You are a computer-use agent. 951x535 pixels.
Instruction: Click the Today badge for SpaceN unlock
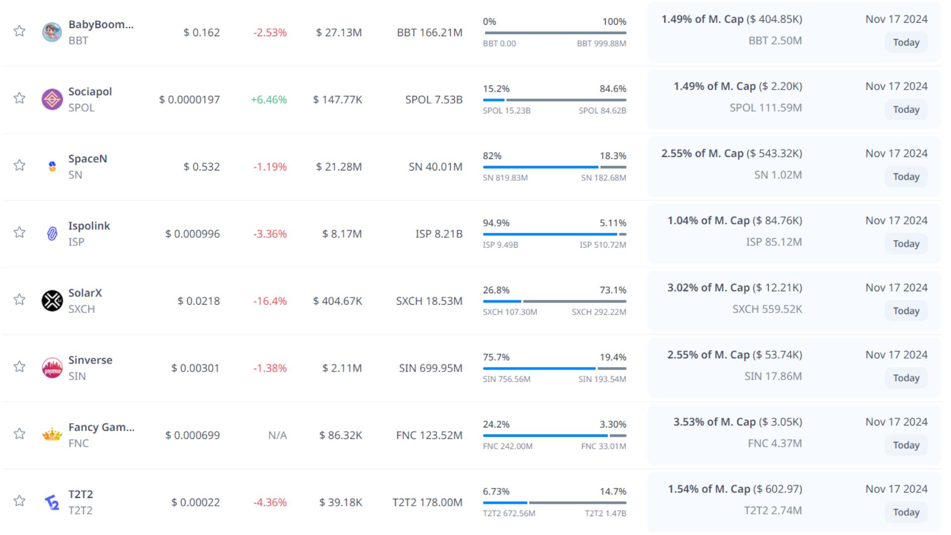(x=906, y=177)
